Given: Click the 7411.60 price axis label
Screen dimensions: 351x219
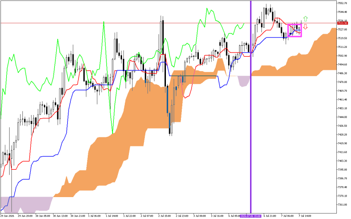Looking at the screenshot, I should 342,152.
